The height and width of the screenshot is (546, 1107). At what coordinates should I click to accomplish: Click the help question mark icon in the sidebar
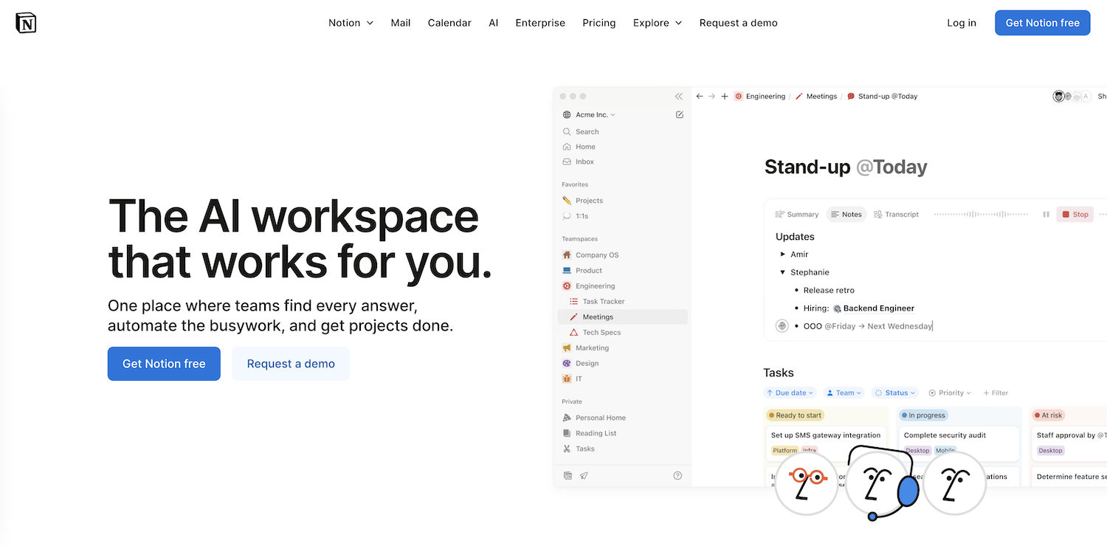tap(678, 476)
